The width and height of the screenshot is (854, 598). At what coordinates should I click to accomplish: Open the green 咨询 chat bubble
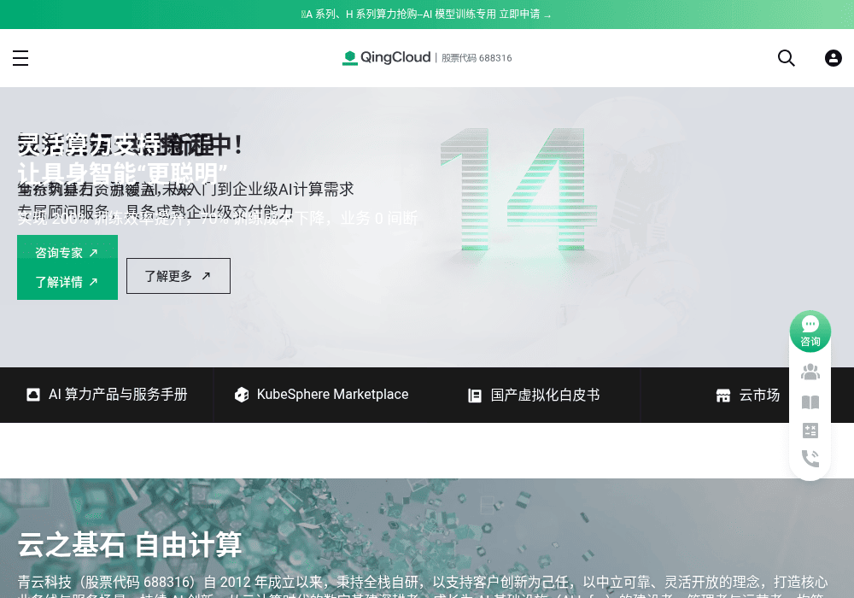click(x=810, y=331)
